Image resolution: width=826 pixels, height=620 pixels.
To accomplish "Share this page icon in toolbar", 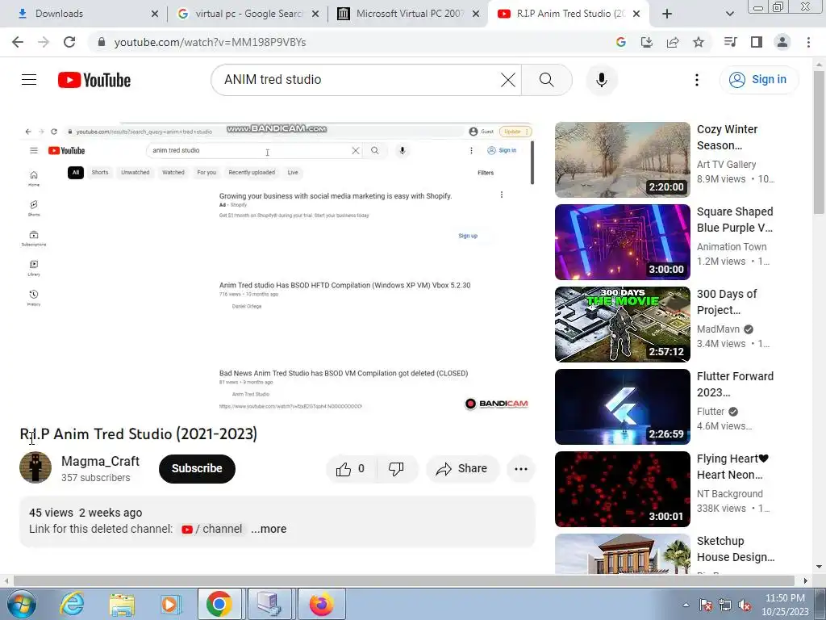I will coord(673,42).
